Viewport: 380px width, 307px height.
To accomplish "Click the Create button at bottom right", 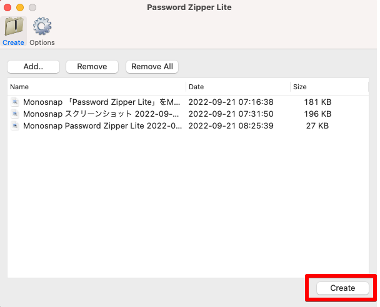I will [342, 288].
